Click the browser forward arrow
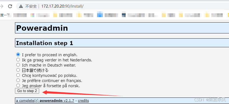 pyautogui.click(x=1, y=6)
